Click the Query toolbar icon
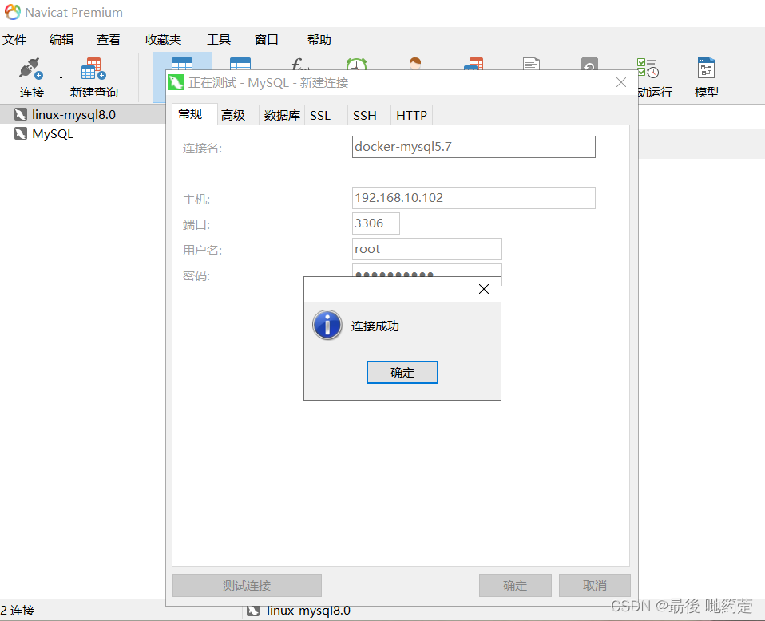 point(474,64)
